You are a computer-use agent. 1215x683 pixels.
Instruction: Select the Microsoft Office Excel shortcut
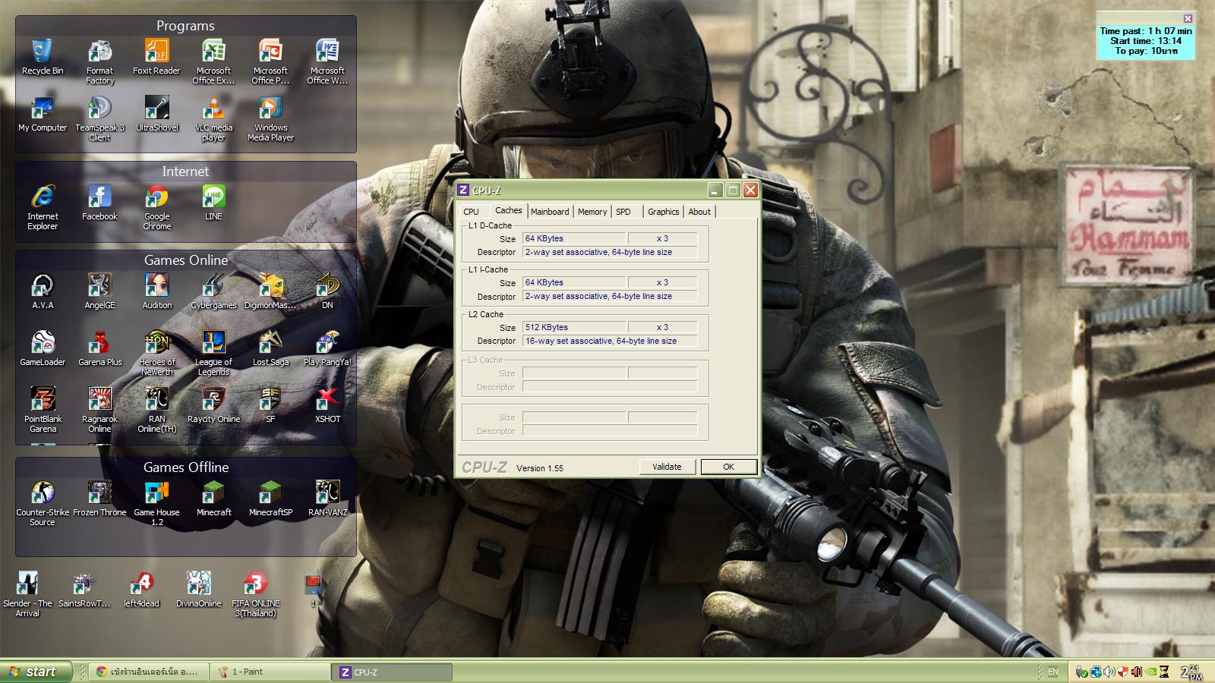(x=213, y=61)
